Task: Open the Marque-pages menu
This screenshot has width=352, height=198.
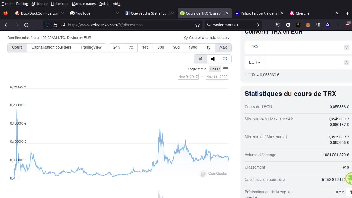Action: pyautogui.click(x=84, y=4)
